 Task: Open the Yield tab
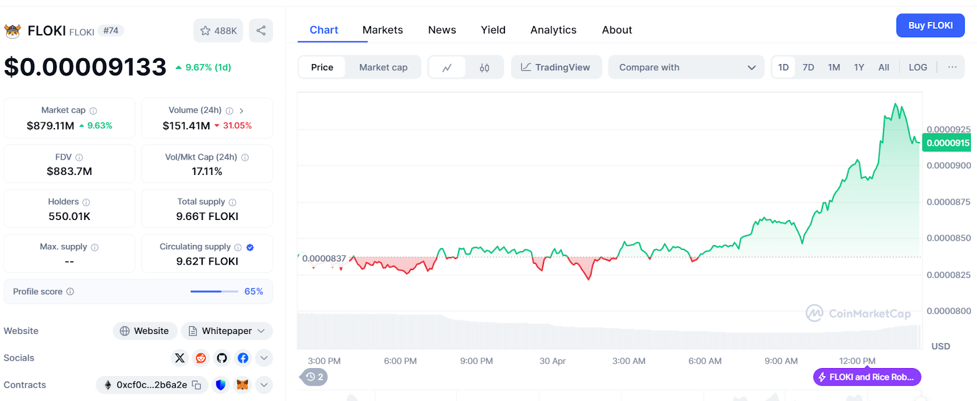pyautogui.click(x=493, y=30)
